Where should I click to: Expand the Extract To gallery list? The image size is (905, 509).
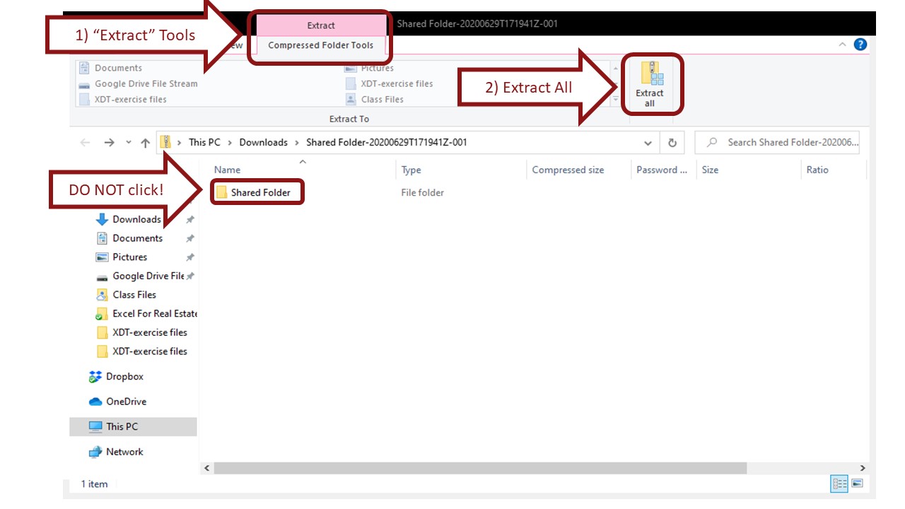[x=615, y=100]
